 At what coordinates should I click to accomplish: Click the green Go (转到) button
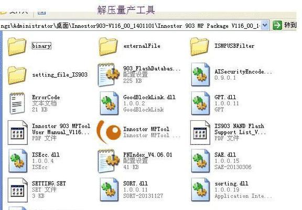point(284,25)
